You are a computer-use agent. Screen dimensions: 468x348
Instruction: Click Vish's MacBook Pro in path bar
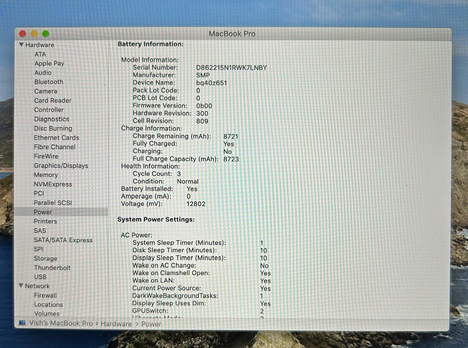(x=61, y=323)
